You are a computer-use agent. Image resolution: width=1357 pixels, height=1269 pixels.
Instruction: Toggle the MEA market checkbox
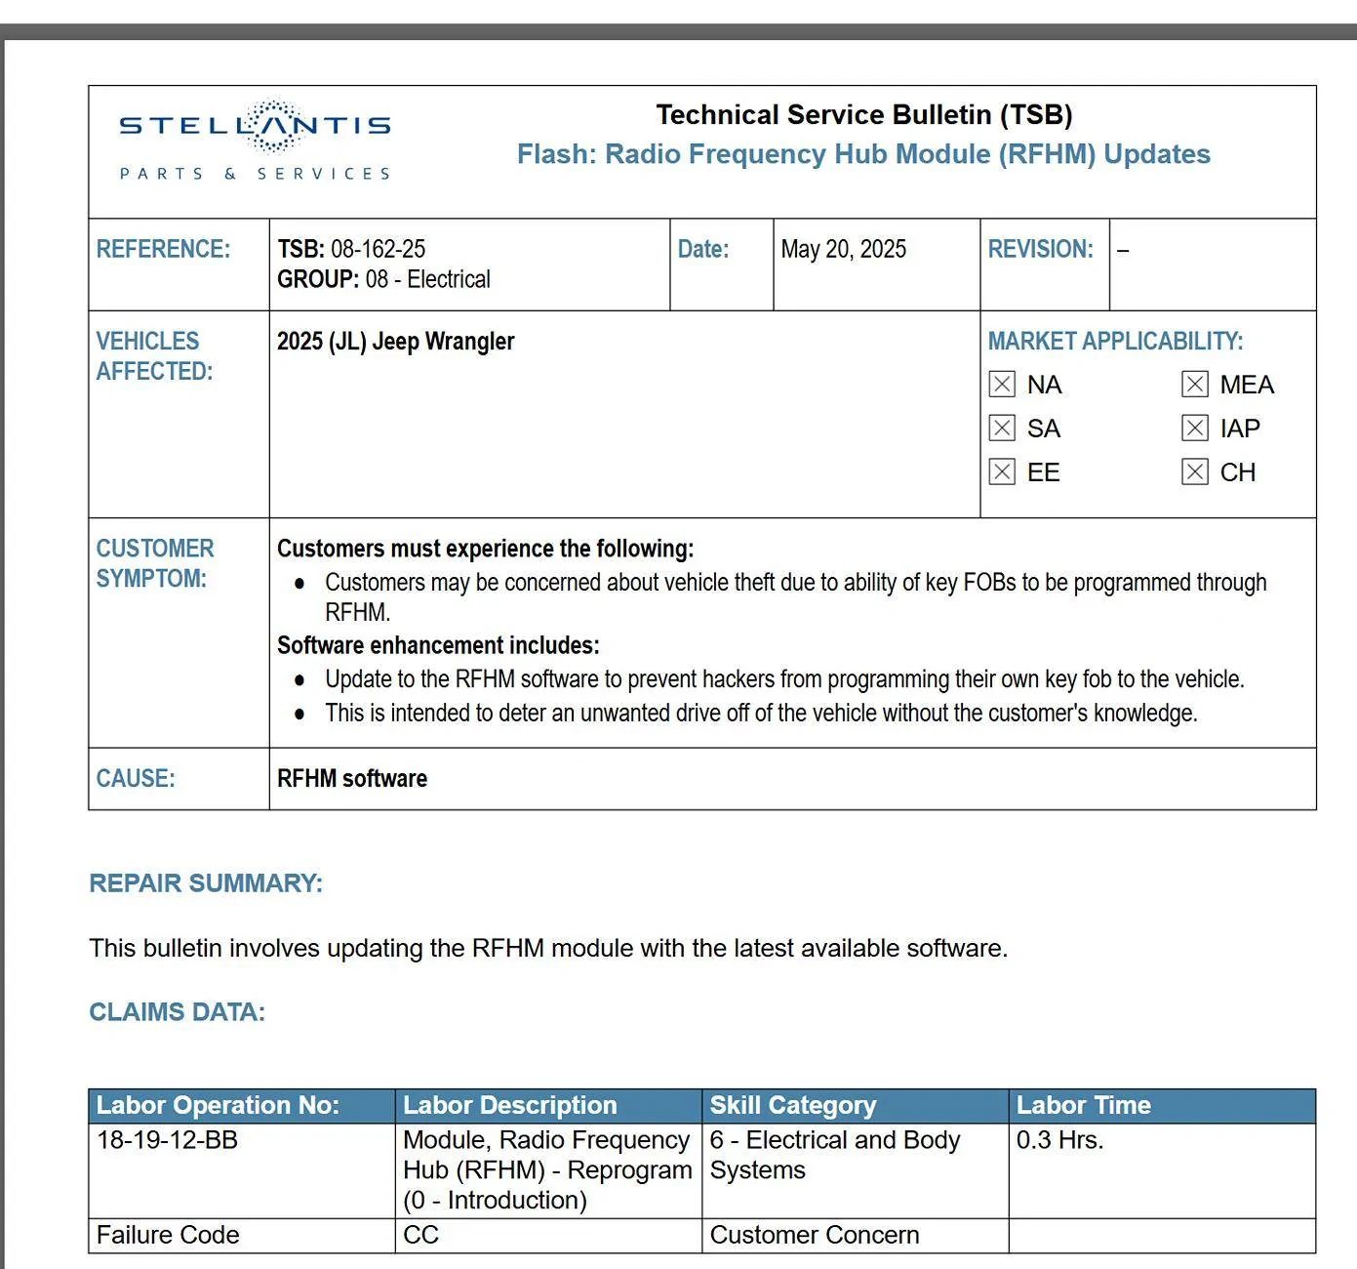point(1195,385)
